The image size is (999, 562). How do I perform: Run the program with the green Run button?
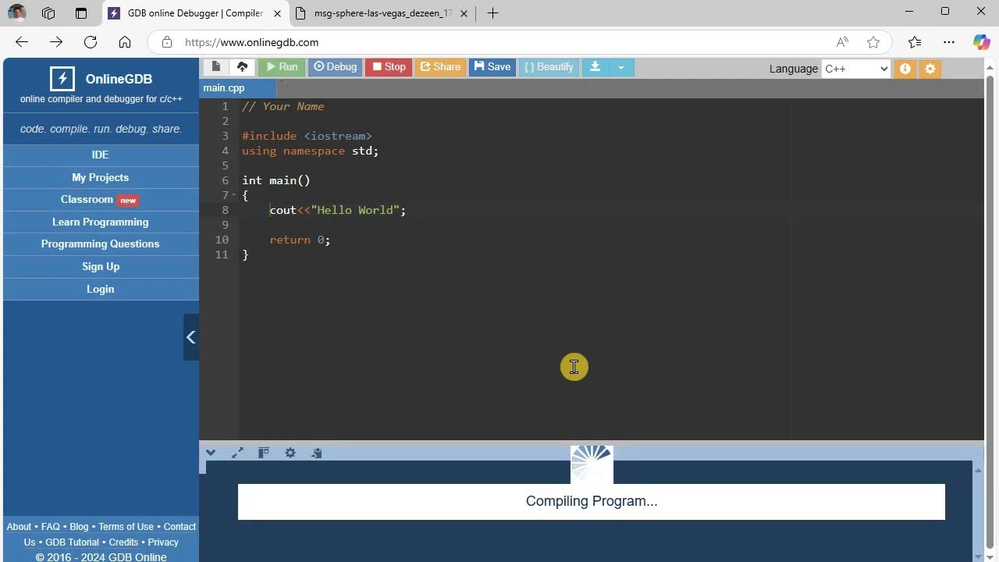282,67
